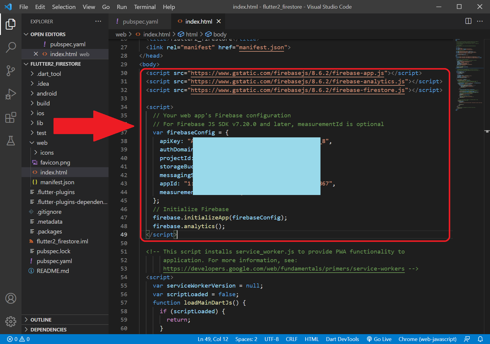Open the Source Control view
The height and width of the screenshot is (344, 490).
click(x=11, y=71)
